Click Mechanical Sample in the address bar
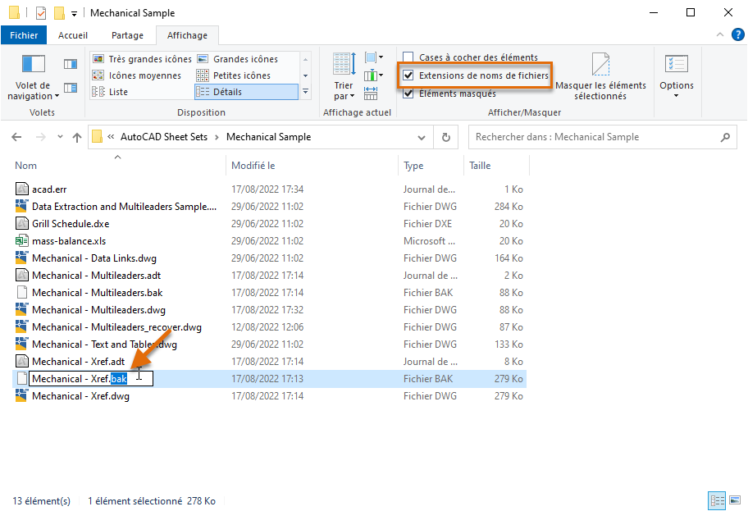Screen dimensions: 748x511 click(x=268, y=137)
